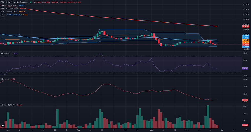Select the ADX 14 14 legend
251x132 pixels.
8,79
